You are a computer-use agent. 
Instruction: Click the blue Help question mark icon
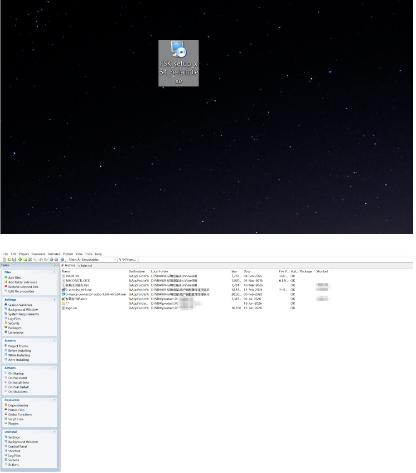click(62, 259)
